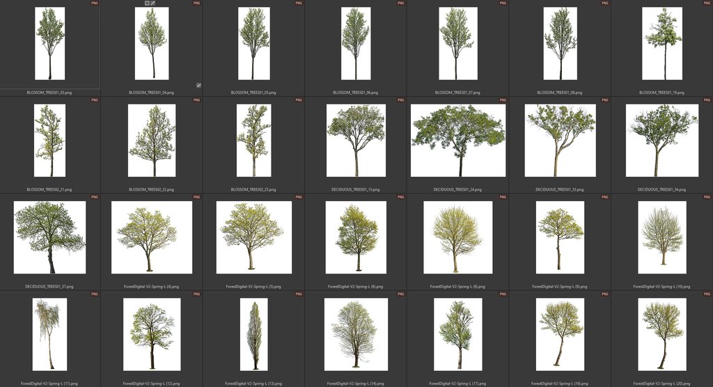This screenshot has width=713, height=387.
Task: Click the PNG badge on BLOSSOM_TREES01_19
Action: point(707,3)
